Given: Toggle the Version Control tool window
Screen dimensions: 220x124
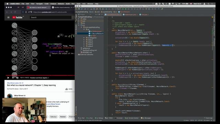Looking at the screenshot, I should pos(132,118).
